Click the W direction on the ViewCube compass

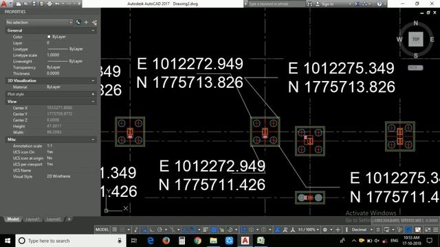(399, 39)
